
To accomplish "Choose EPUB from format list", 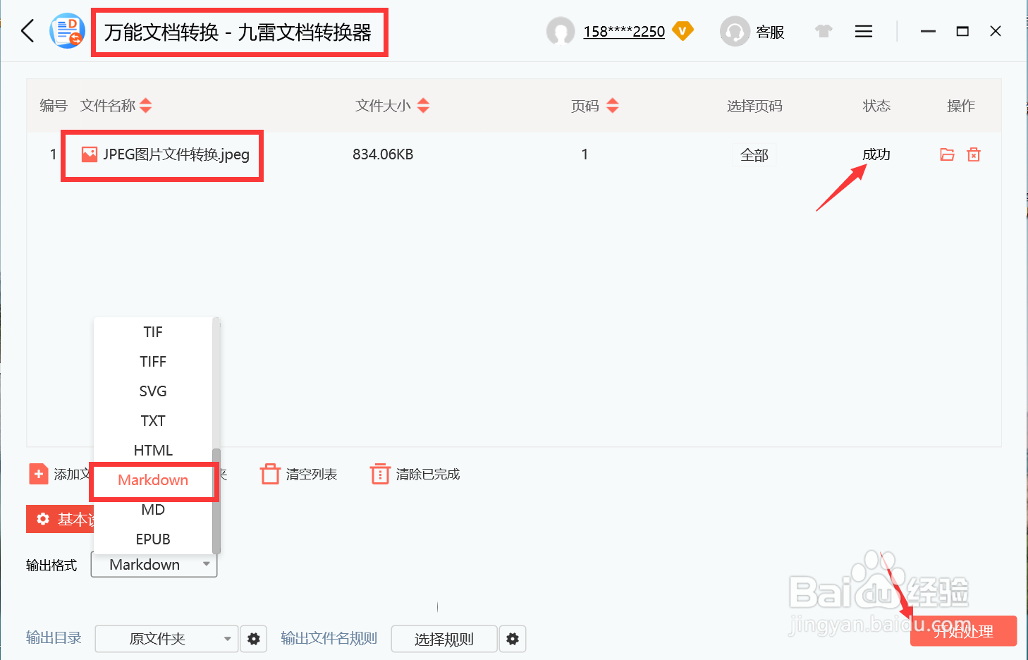I will pos(153,539).
